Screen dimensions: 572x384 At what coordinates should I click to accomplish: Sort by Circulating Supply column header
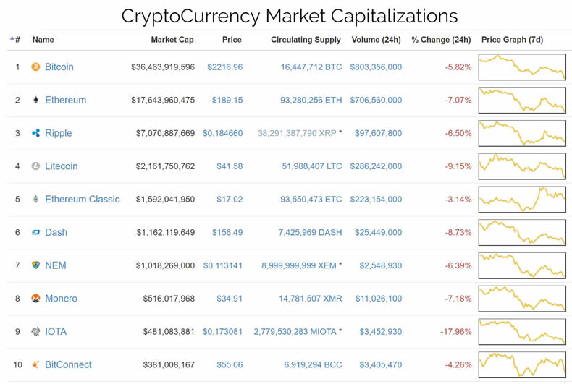tap(306, 40)
